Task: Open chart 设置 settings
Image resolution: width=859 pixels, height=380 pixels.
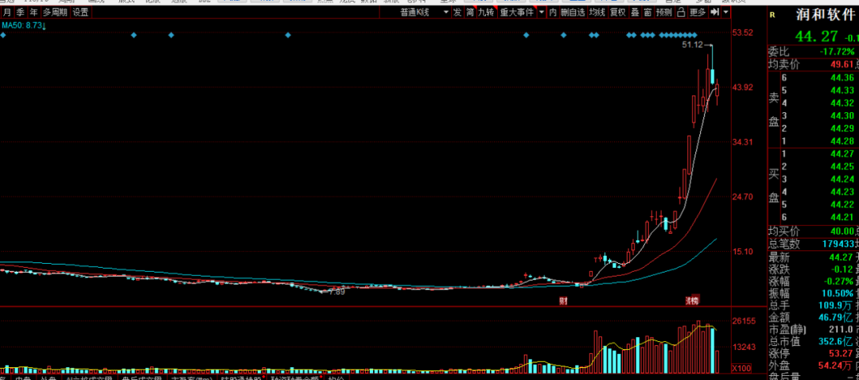Action: [x=80, y=12]
